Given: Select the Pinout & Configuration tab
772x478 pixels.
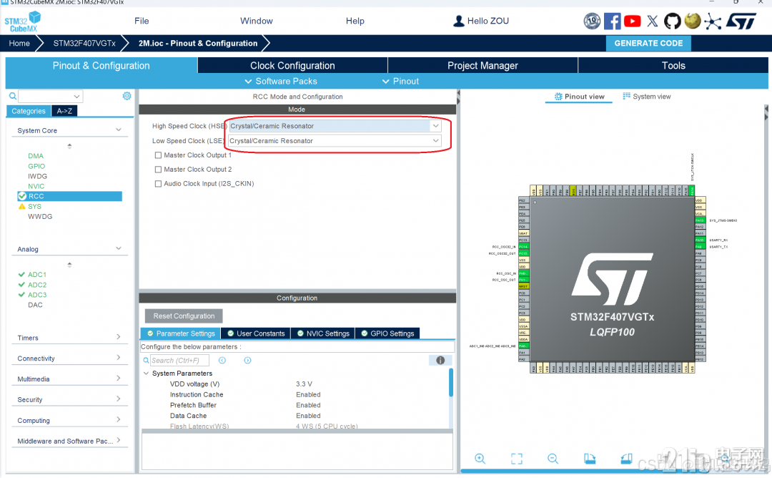Looking at the screenshot, I should [x=101, y=66].
